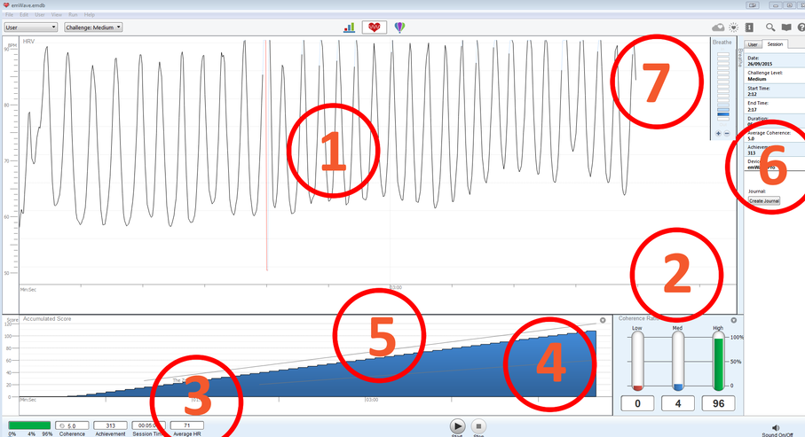The image size is (805, 437).
Task: Open the Help menu
Action: pos(90,15)
